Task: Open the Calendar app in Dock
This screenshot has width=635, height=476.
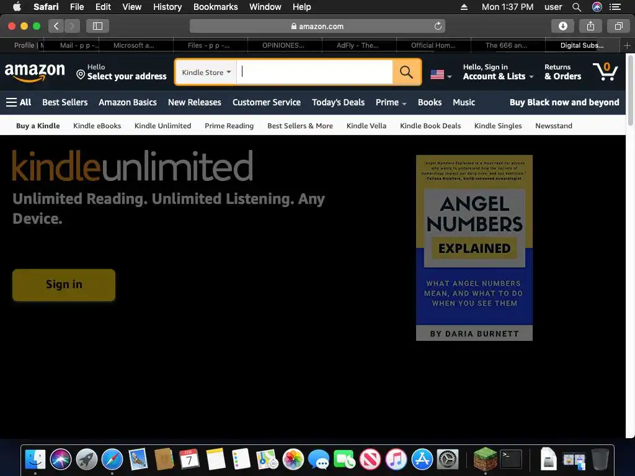Action: (x=190, y=459)
